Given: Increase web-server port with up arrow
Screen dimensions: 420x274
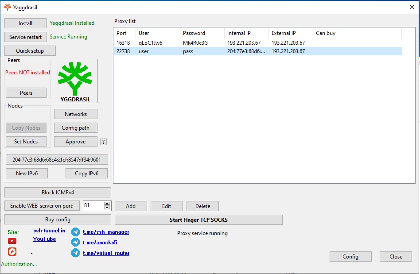Looking at the screenshot, I should coord(107,204).
